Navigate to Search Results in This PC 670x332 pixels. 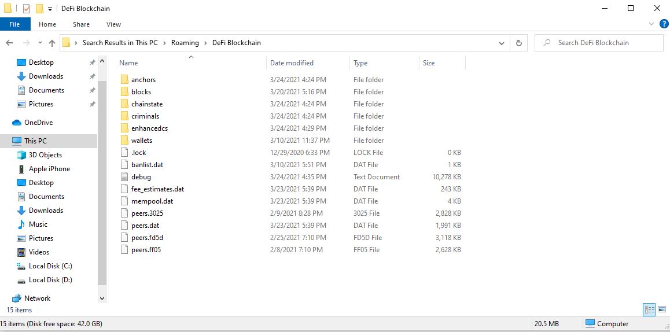coord(120,43)
